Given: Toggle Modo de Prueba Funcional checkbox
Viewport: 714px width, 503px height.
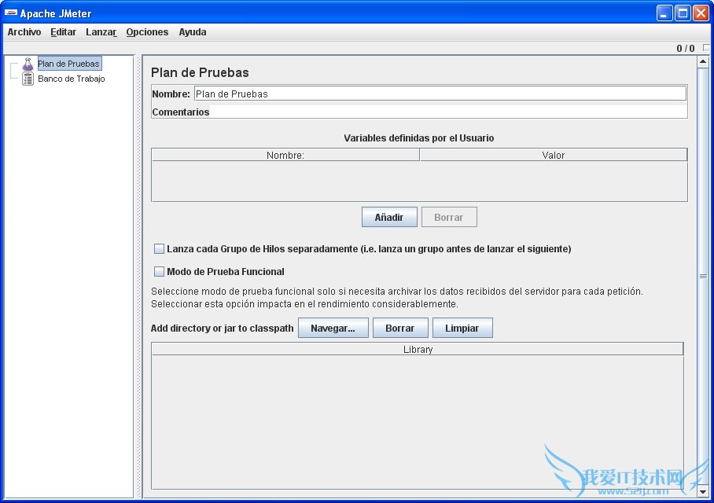Looking at the screenshot, I should pyautogui.click(x=160, y=272).
